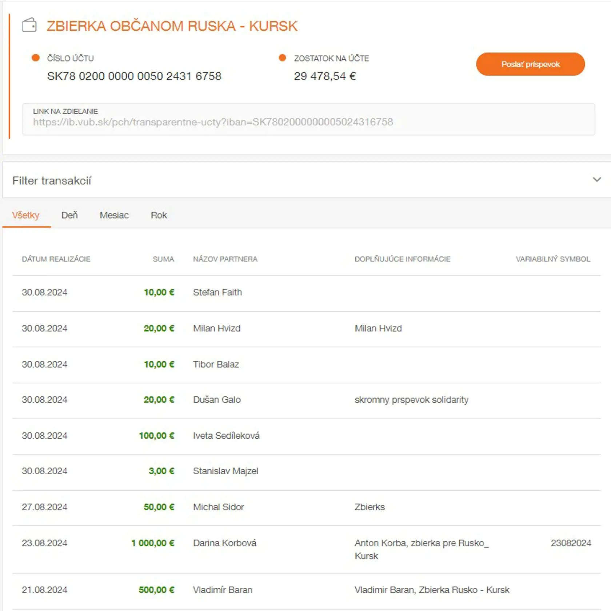Switch to the Mesiac tab
611x611 pixels.
coord(114,215)
